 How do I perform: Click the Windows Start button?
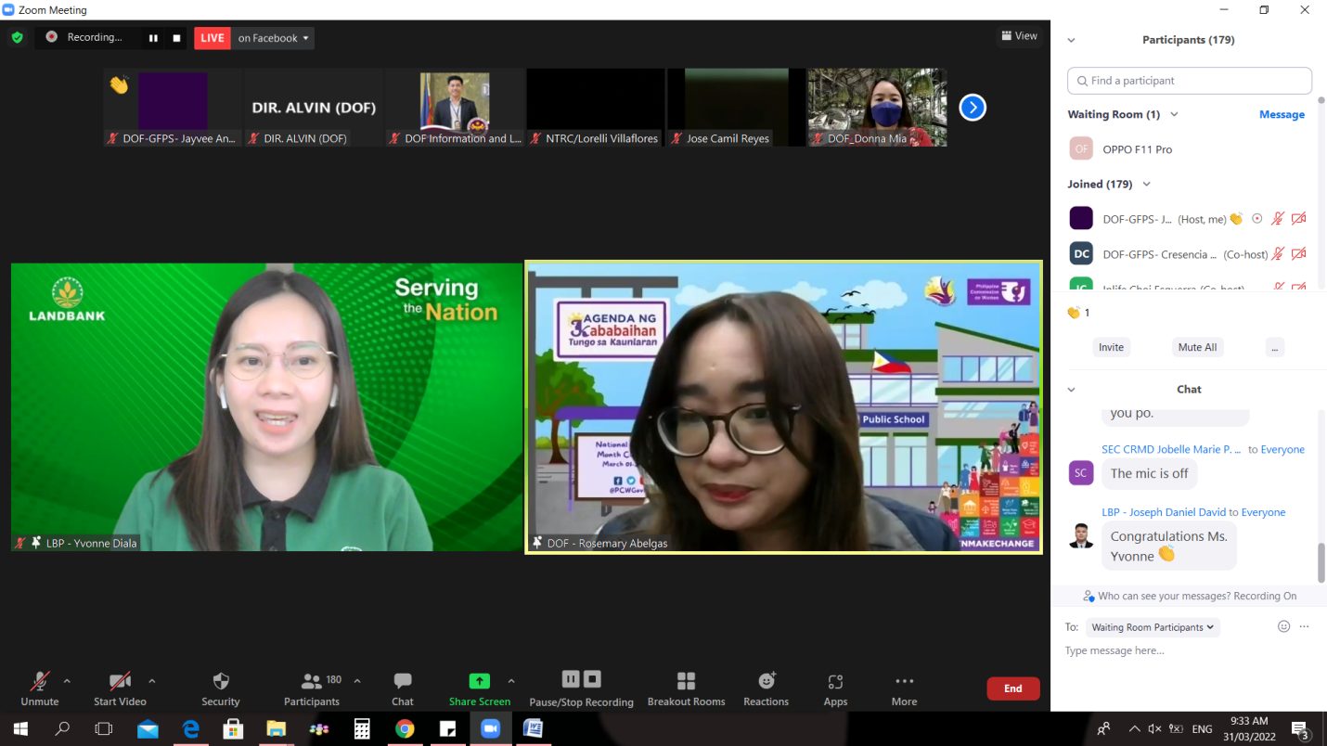[19, 728]
